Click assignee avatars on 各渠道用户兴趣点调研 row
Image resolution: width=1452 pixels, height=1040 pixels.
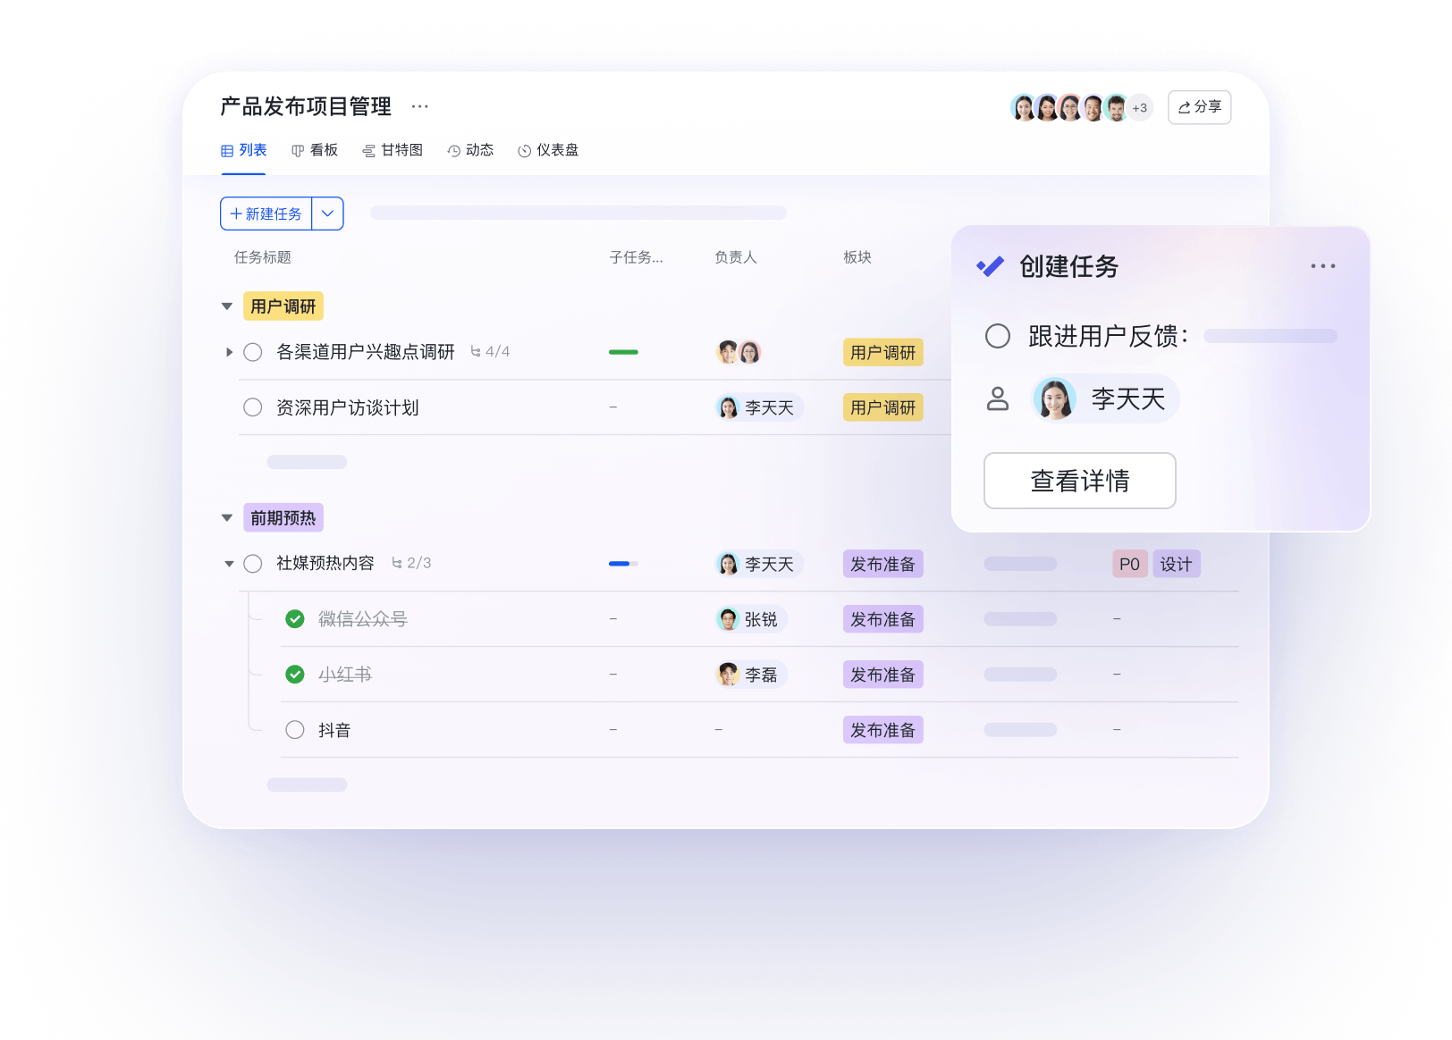(739, 352)
